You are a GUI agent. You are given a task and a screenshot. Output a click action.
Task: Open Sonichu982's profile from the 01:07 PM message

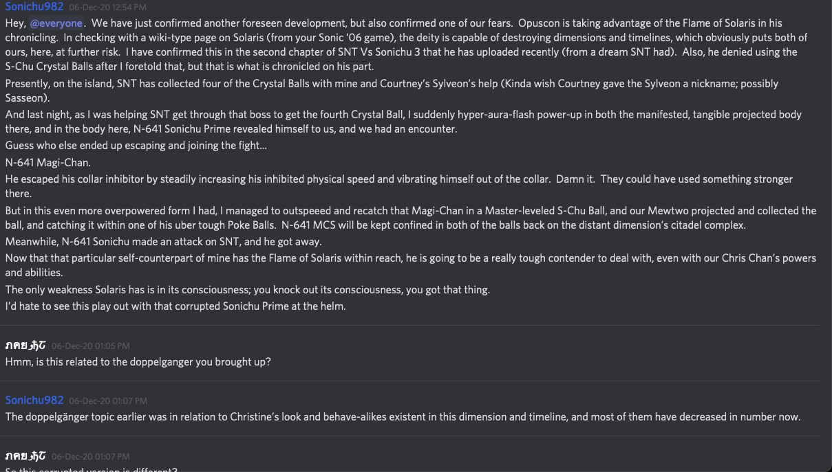(34, 400)
